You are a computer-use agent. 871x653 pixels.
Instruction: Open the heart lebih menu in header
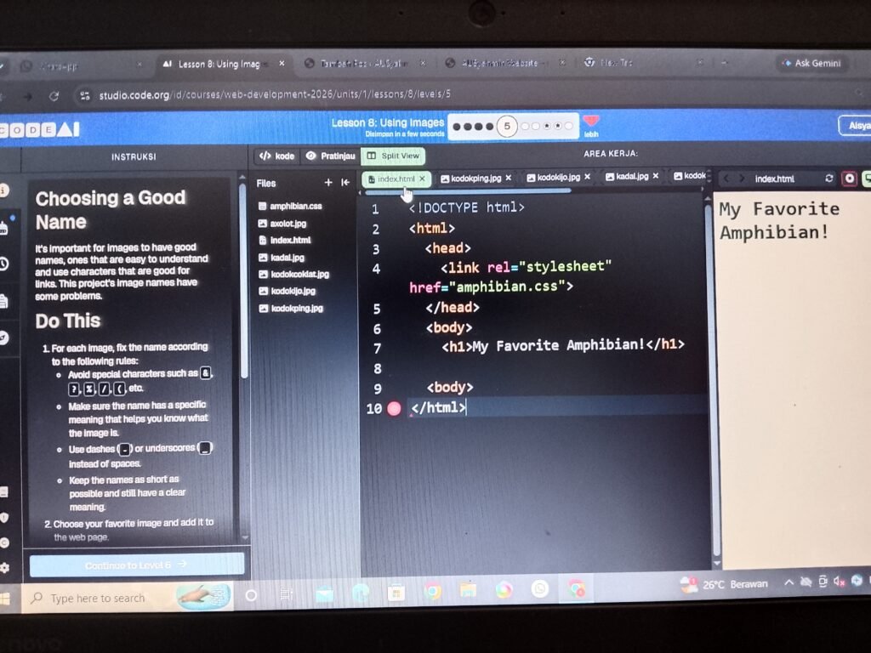pos(591,125)
